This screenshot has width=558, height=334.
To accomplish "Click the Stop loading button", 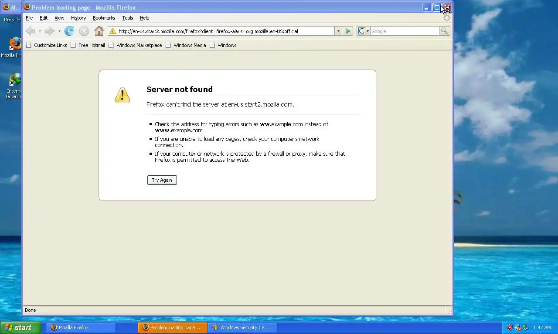I will [x=84, y=31].
